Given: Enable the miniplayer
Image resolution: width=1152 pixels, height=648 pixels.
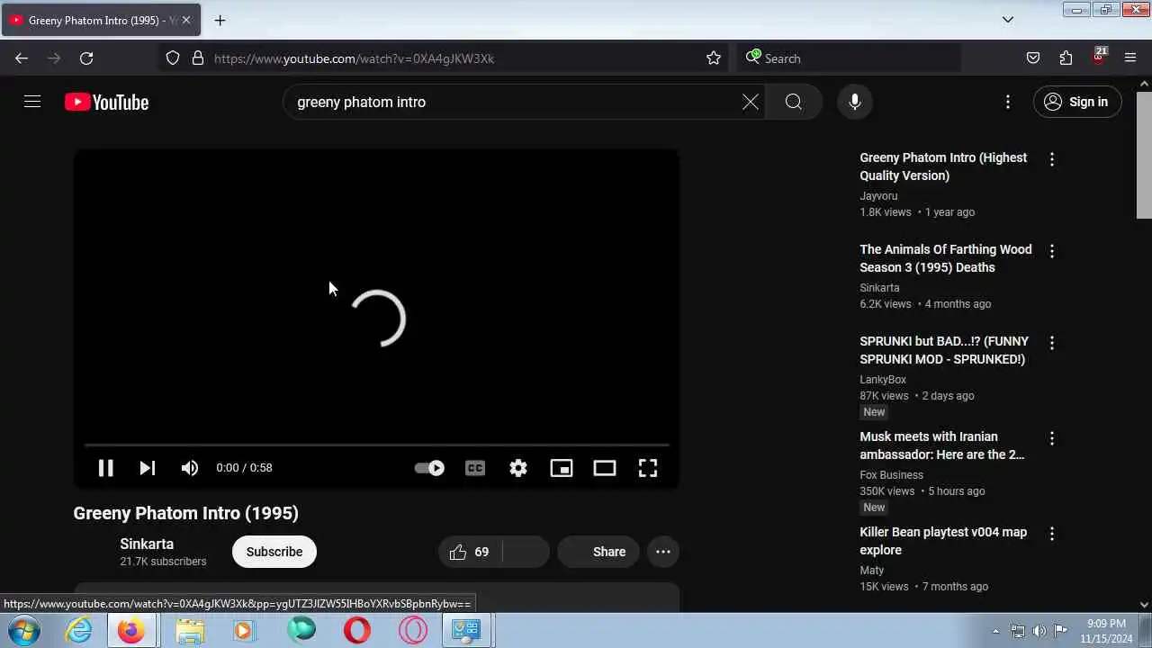Looking at the screenshot, I should (x=562, y=468).
